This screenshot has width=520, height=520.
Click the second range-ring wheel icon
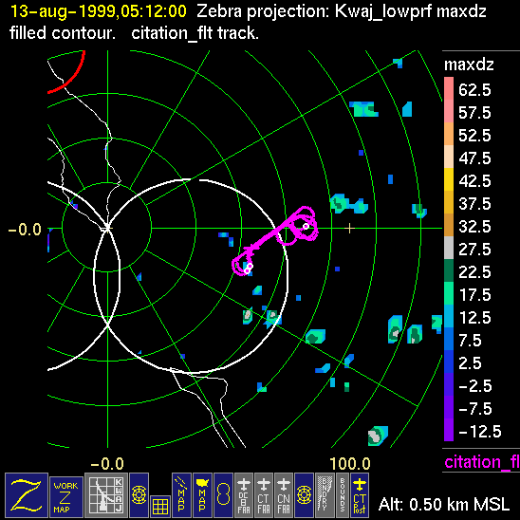pos(304,495)
